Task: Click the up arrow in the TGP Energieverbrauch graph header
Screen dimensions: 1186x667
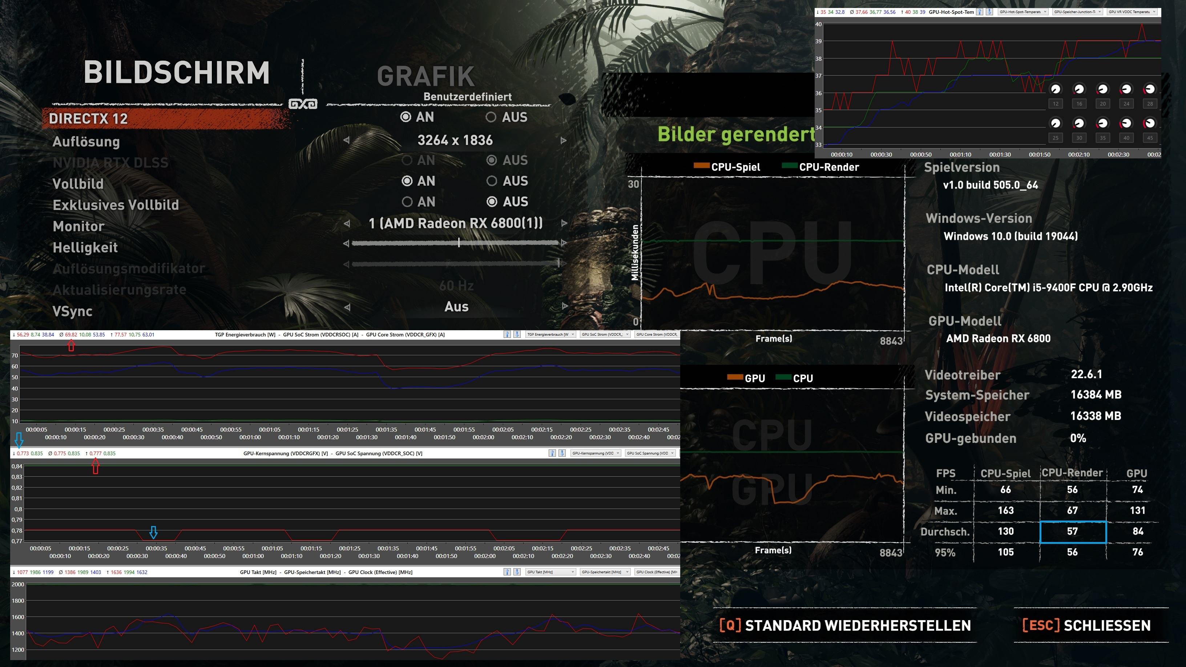Action: click(507, 334)
